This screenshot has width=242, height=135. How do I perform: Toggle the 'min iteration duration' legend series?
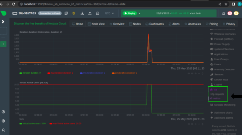[93, 73]
